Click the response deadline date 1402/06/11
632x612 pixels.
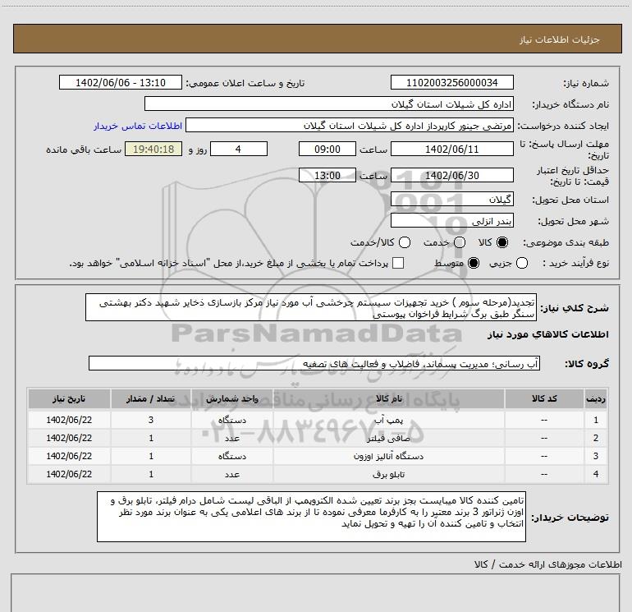(x=451, y=150)
